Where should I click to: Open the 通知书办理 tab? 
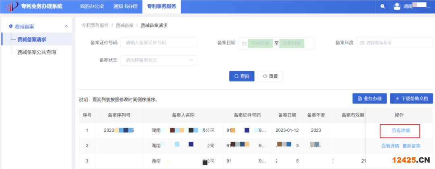125,6
